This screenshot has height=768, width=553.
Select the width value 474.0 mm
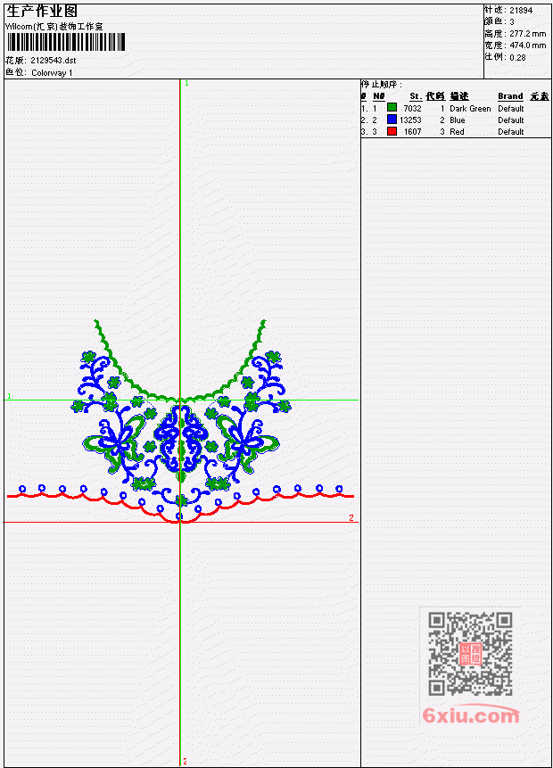click(527, 45)
